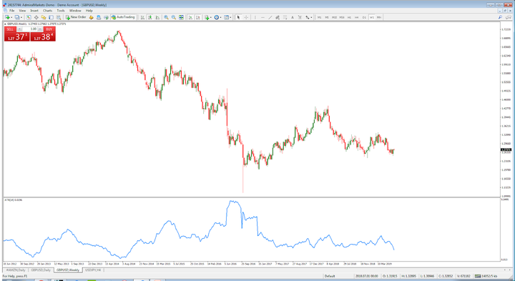Open the Terminal panel icon
515x281 pixels.
click(x=51, y=17)
